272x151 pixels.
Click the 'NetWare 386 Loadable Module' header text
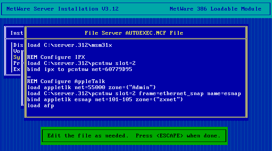tap(215, 9)
